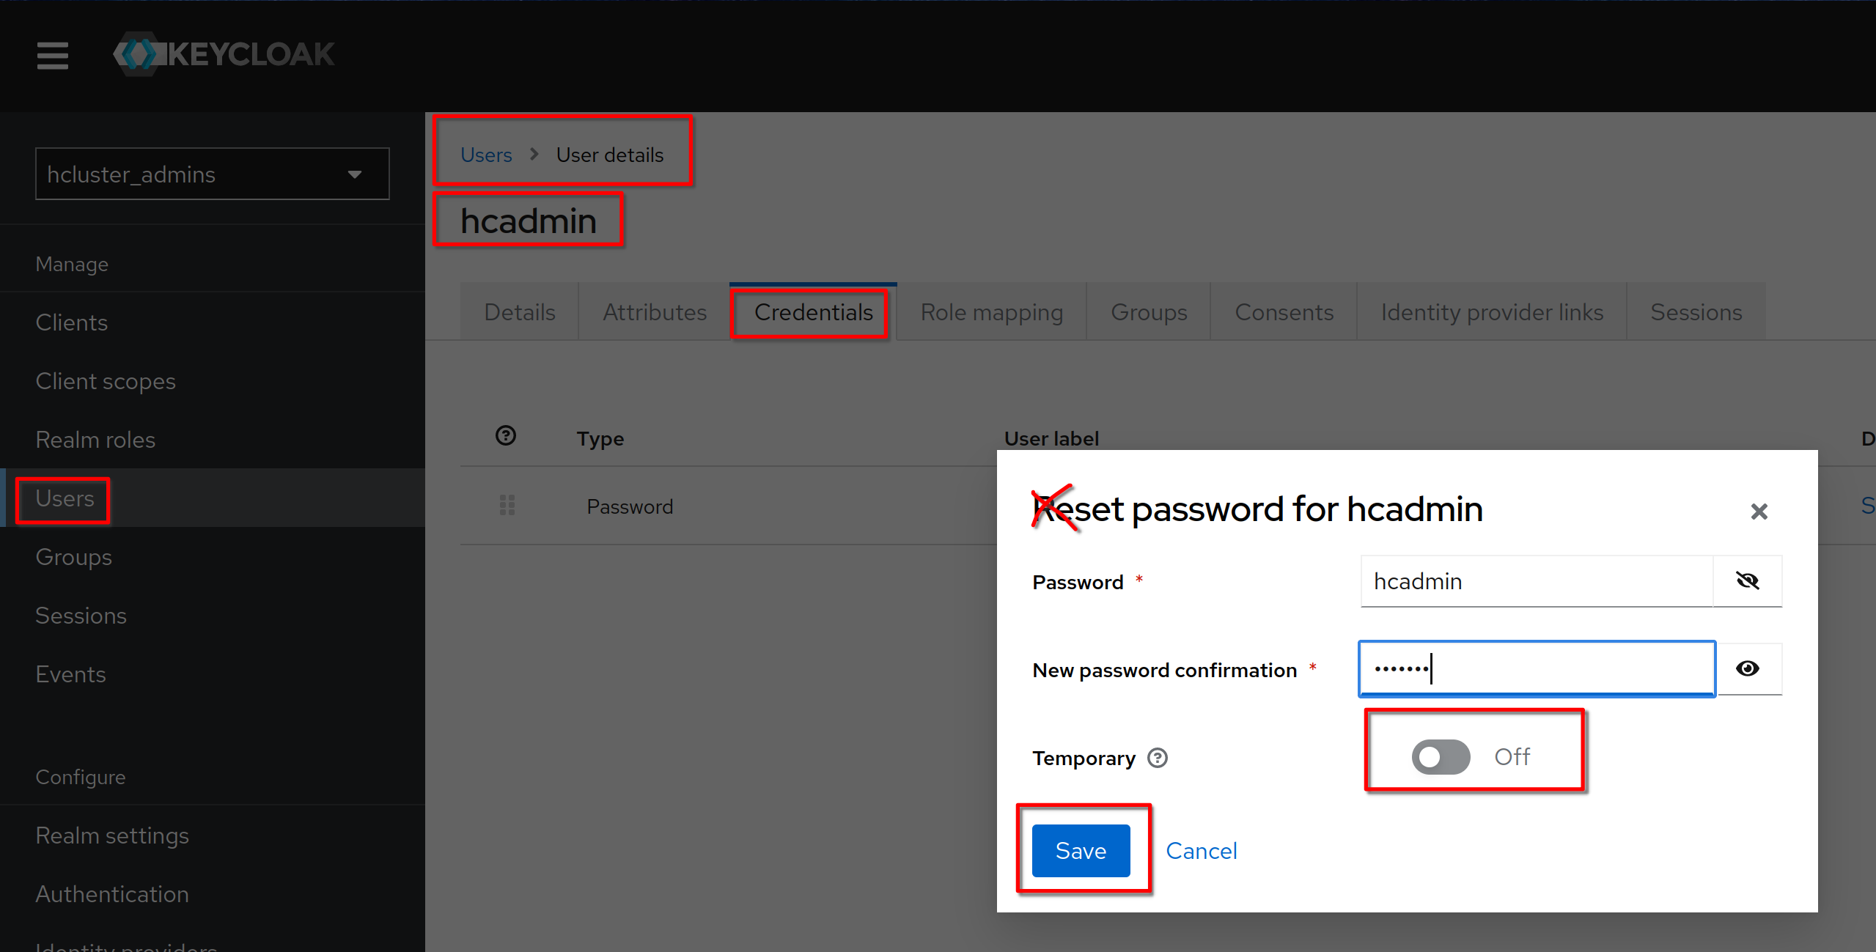Screen dimensions: 1876x952
Task: Close the Reset password dialog
Action: 1759,512
